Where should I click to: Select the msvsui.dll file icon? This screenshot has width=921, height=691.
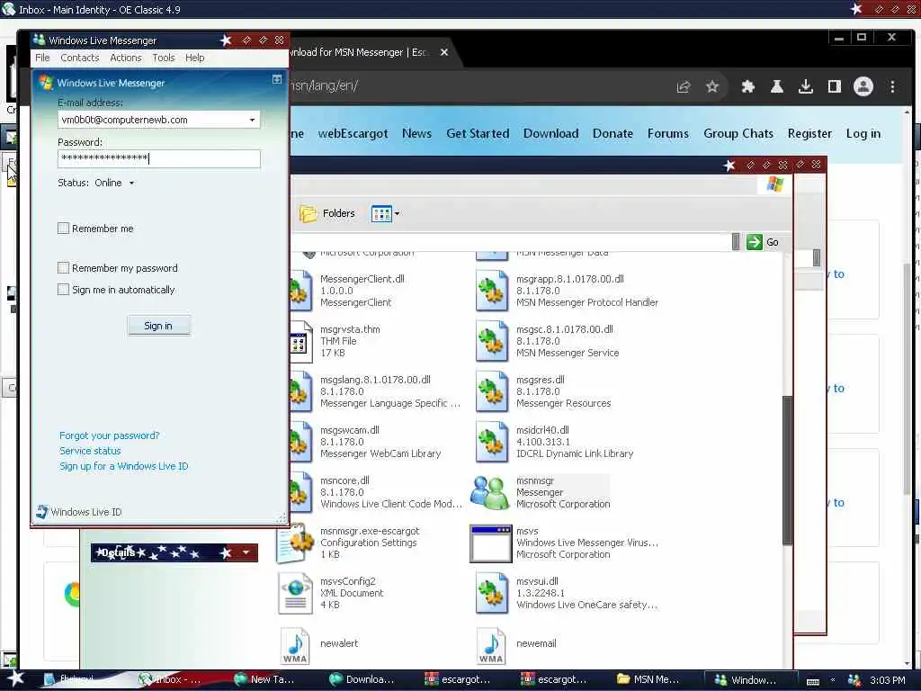pos(492,594)
